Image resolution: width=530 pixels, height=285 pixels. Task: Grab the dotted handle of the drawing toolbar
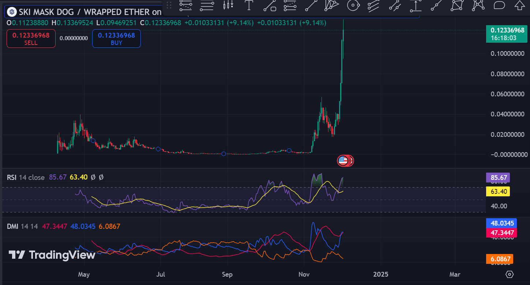pyautogui.click(x=169, y=5)
